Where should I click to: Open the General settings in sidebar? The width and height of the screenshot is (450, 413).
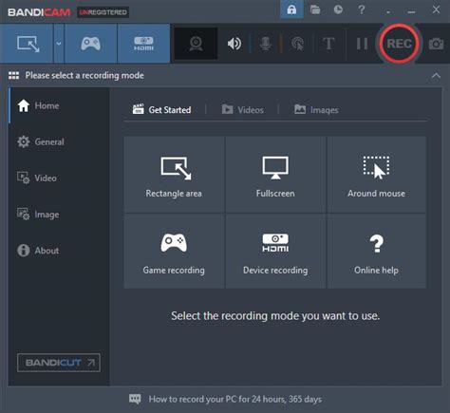tap(59, 141)
